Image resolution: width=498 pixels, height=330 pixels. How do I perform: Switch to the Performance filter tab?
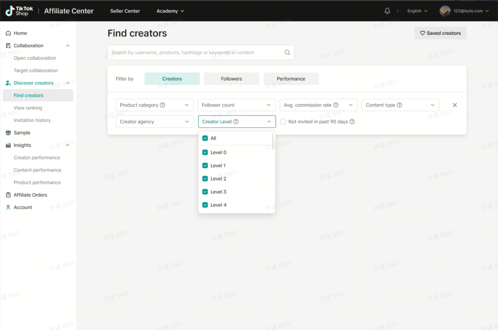(x=291, y=79)
